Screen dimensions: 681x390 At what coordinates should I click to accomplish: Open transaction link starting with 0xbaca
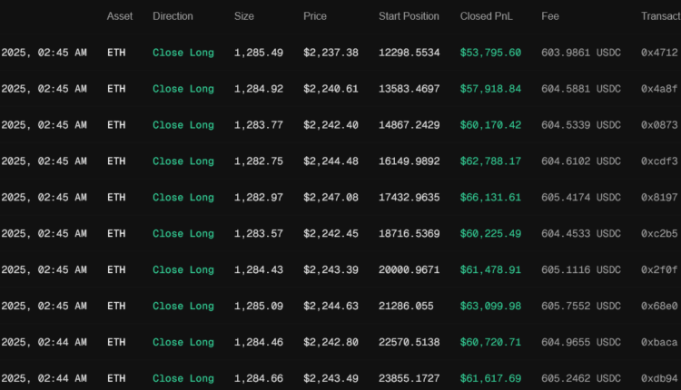click(659, 343)
